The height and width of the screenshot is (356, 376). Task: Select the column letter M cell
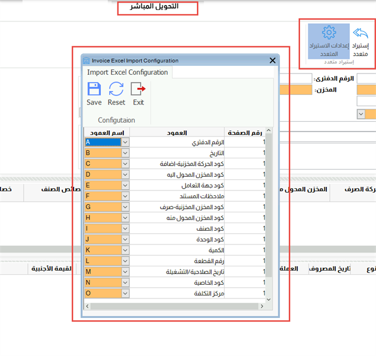[x=102, y=272]
